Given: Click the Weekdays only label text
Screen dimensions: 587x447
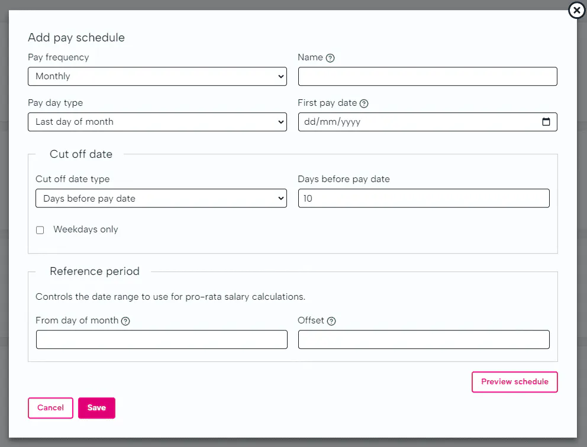Looking at the screenshot, I should 86,229.
